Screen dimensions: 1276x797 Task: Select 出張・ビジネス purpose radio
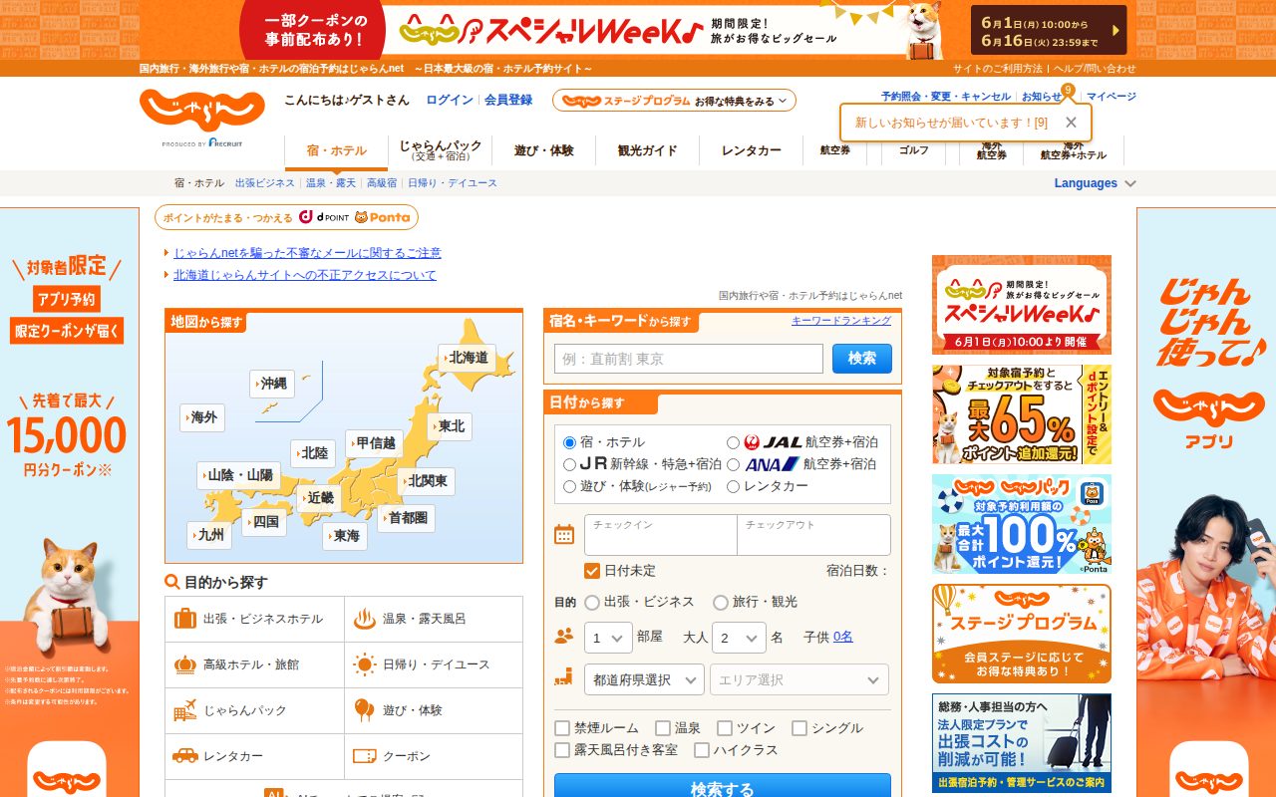point(592,602)
